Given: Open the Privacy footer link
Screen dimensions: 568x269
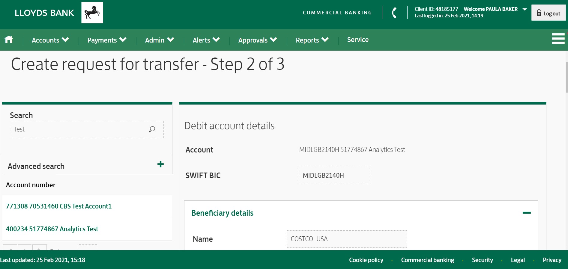Looking at the screenshot, I should click(x=552, y=260).
